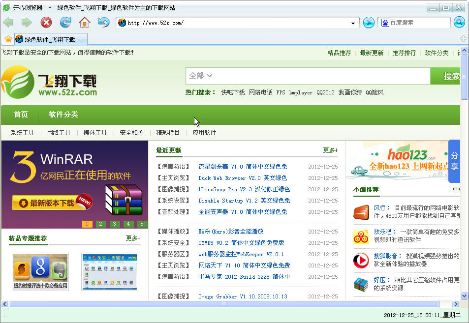The image size is (469, 323).
Task: Click the 分享 side share tab
Action: [454, 161]
